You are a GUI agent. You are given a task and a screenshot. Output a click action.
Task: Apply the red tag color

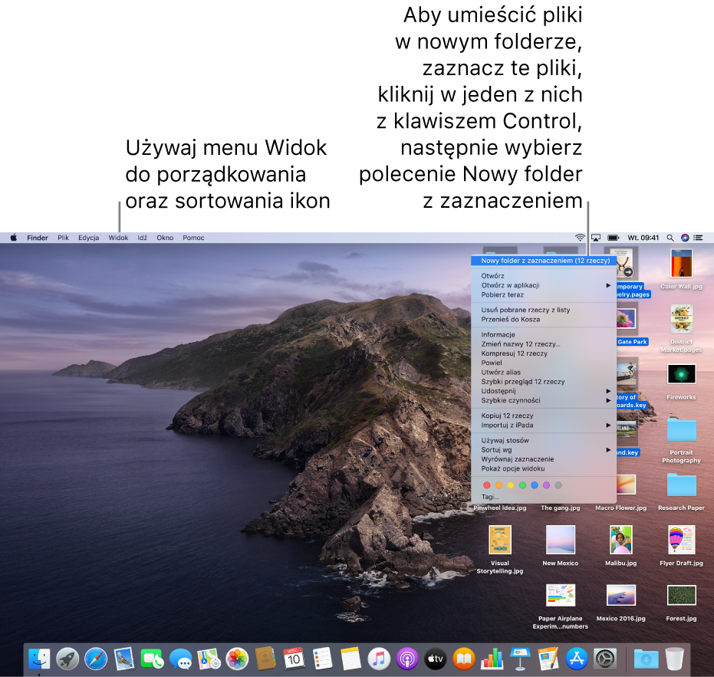[487, 485]
